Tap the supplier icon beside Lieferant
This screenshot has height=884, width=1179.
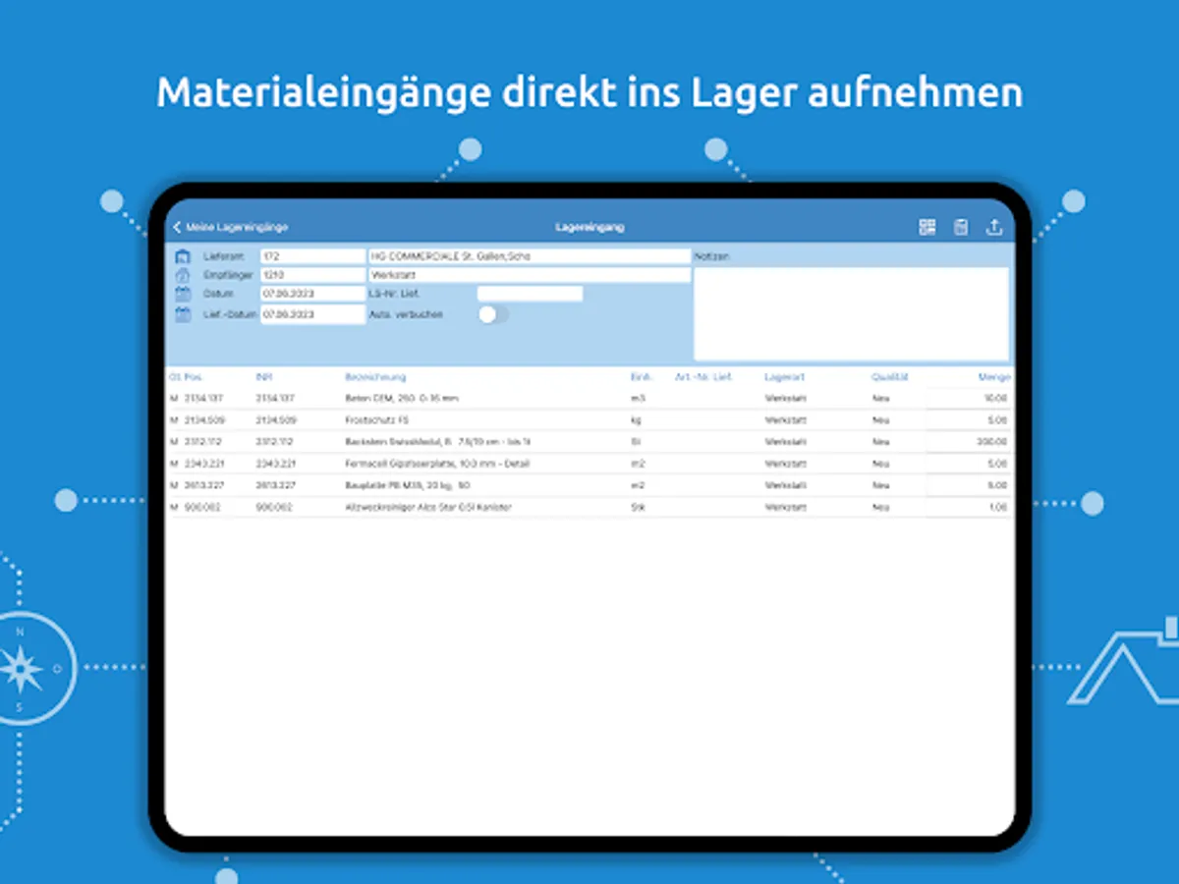[182, 256]
